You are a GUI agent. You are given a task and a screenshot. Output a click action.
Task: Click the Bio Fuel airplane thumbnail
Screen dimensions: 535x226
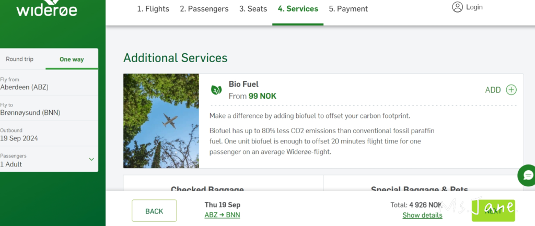pos(161,121)
